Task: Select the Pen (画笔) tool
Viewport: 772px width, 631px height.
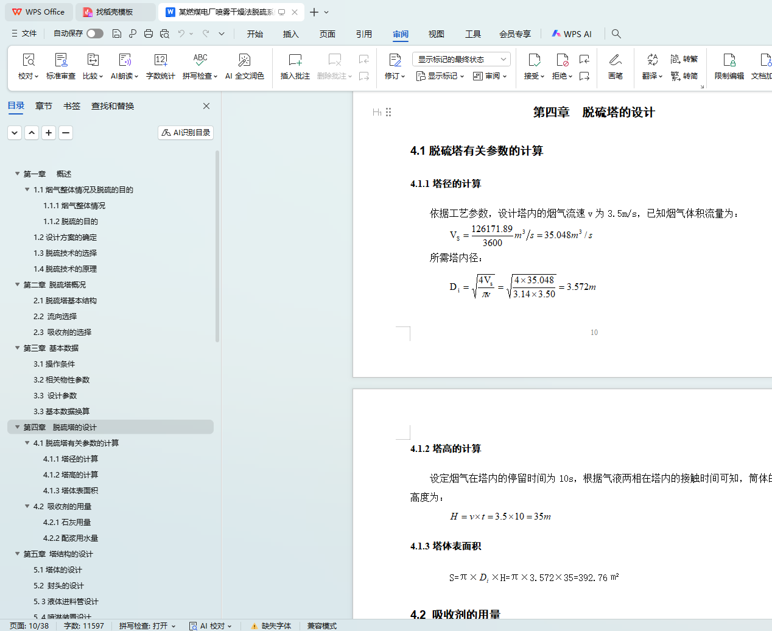Action: [x=615, y=60]
